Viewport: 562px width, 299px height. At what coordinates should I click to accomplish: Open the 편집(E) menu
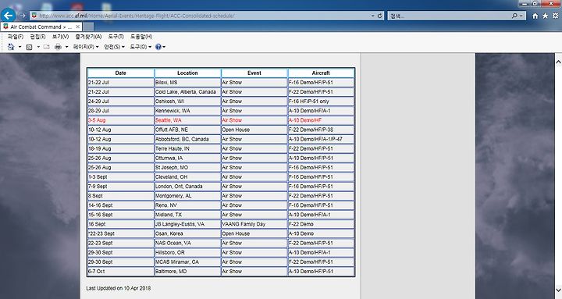pos(37,37)
